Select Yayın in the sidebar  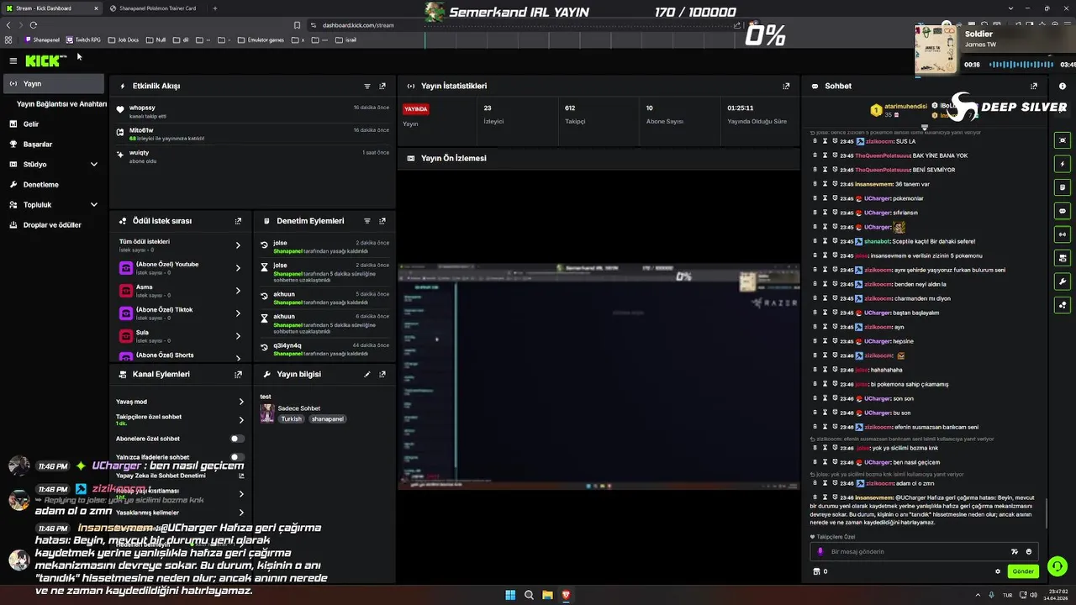(54, 84)
